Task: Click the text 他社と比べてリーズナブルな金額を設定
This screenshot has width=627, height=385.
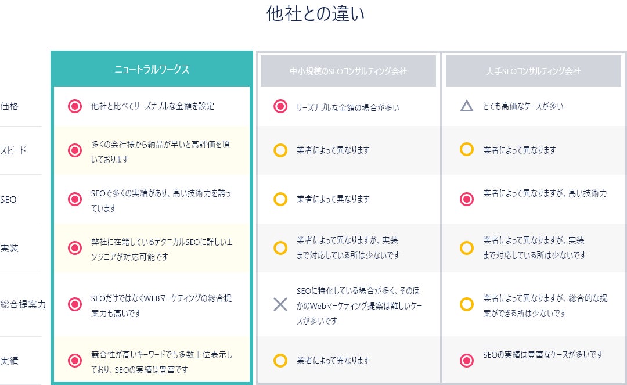Action: pyautogui.click(x=153, y=106)
